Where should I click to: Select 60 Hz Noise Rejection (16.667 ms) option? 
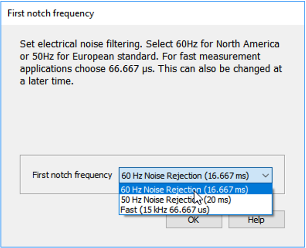point(195,190)
